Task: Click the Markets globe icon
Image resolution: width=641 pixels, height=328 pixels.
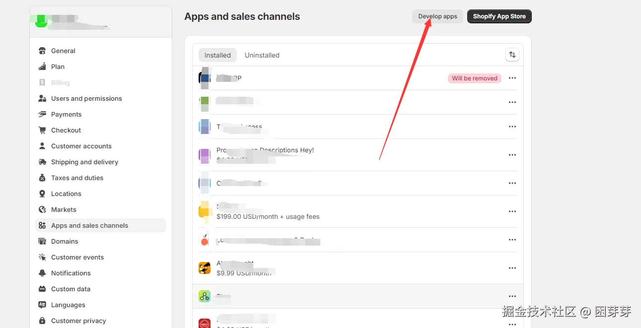Action: tap(42, 209)
